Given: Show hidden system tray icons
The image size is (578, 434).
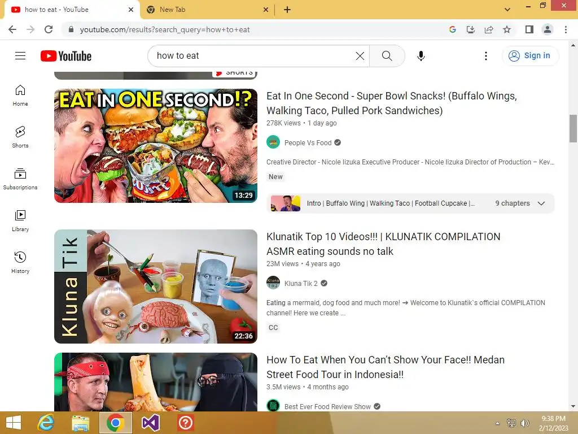Looking at the screenshot, I should [498, 423].
